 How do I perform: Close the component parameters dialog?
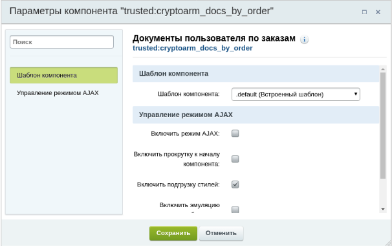point(378,12)
